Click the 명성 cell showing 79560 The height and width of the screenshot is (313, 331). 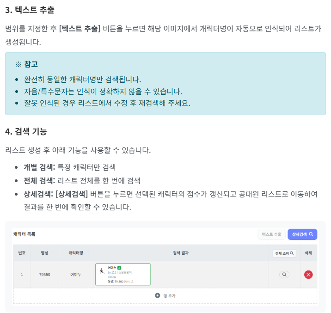45,275
